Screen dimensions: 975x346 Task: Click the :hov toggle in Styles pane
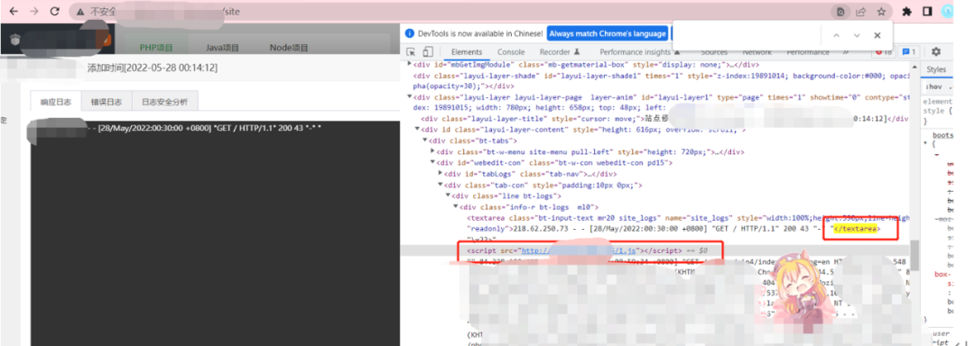coord(933,86)
